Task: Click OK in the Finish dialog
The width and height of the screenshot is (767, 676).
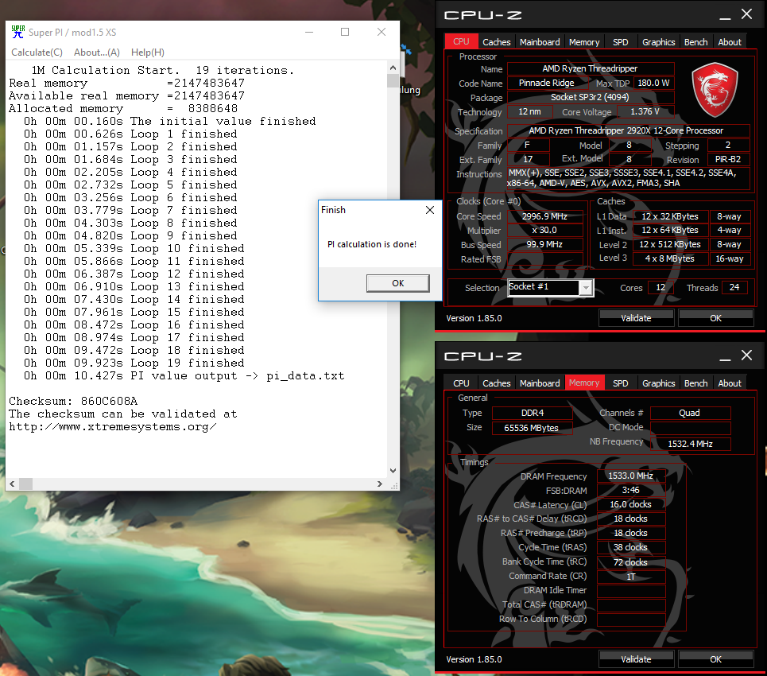Action: (397, 283)
